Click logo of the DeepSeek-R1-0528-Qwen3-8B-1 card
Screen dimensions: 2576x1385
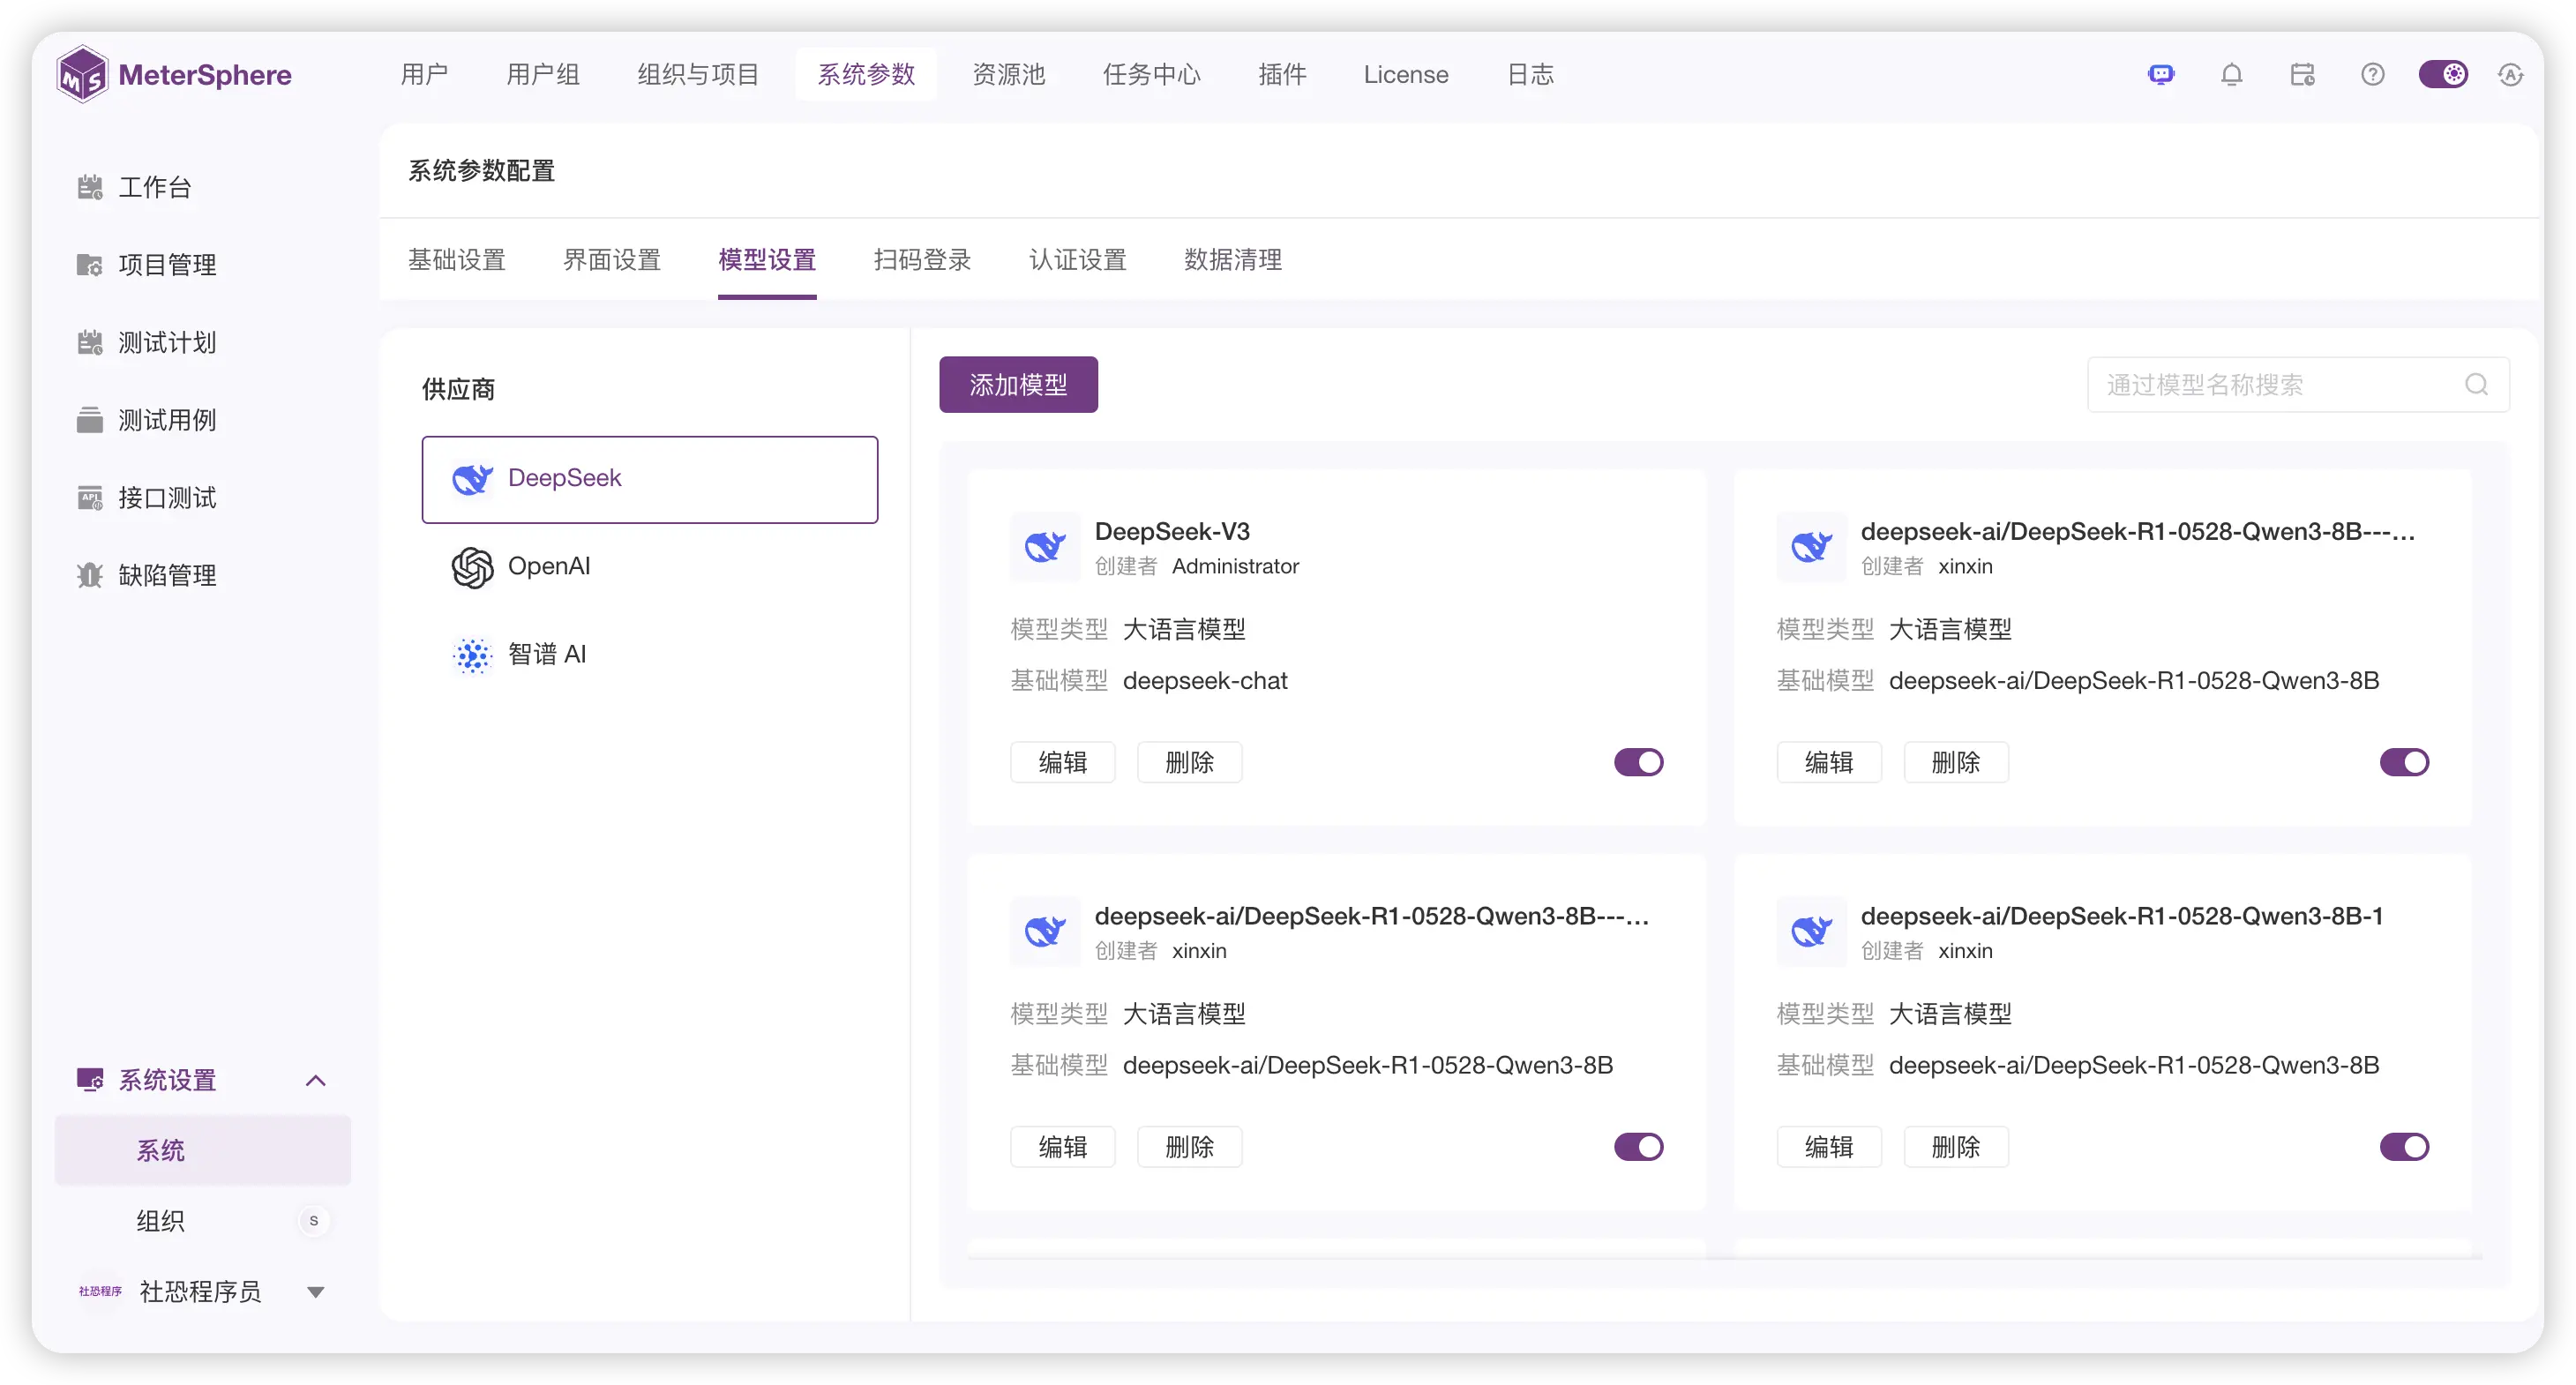pyautogui.click(x=1811, y=932)
